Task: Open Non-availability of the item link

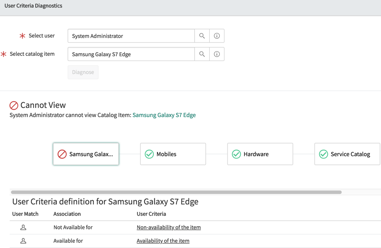Action: [x=169, y=228]
